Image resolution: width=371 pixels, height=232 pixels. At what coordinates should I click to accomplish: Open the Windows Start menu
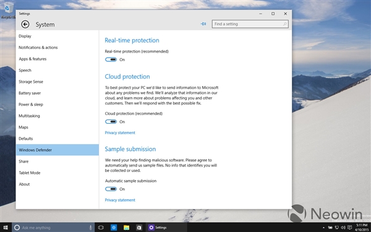point(6,228)
